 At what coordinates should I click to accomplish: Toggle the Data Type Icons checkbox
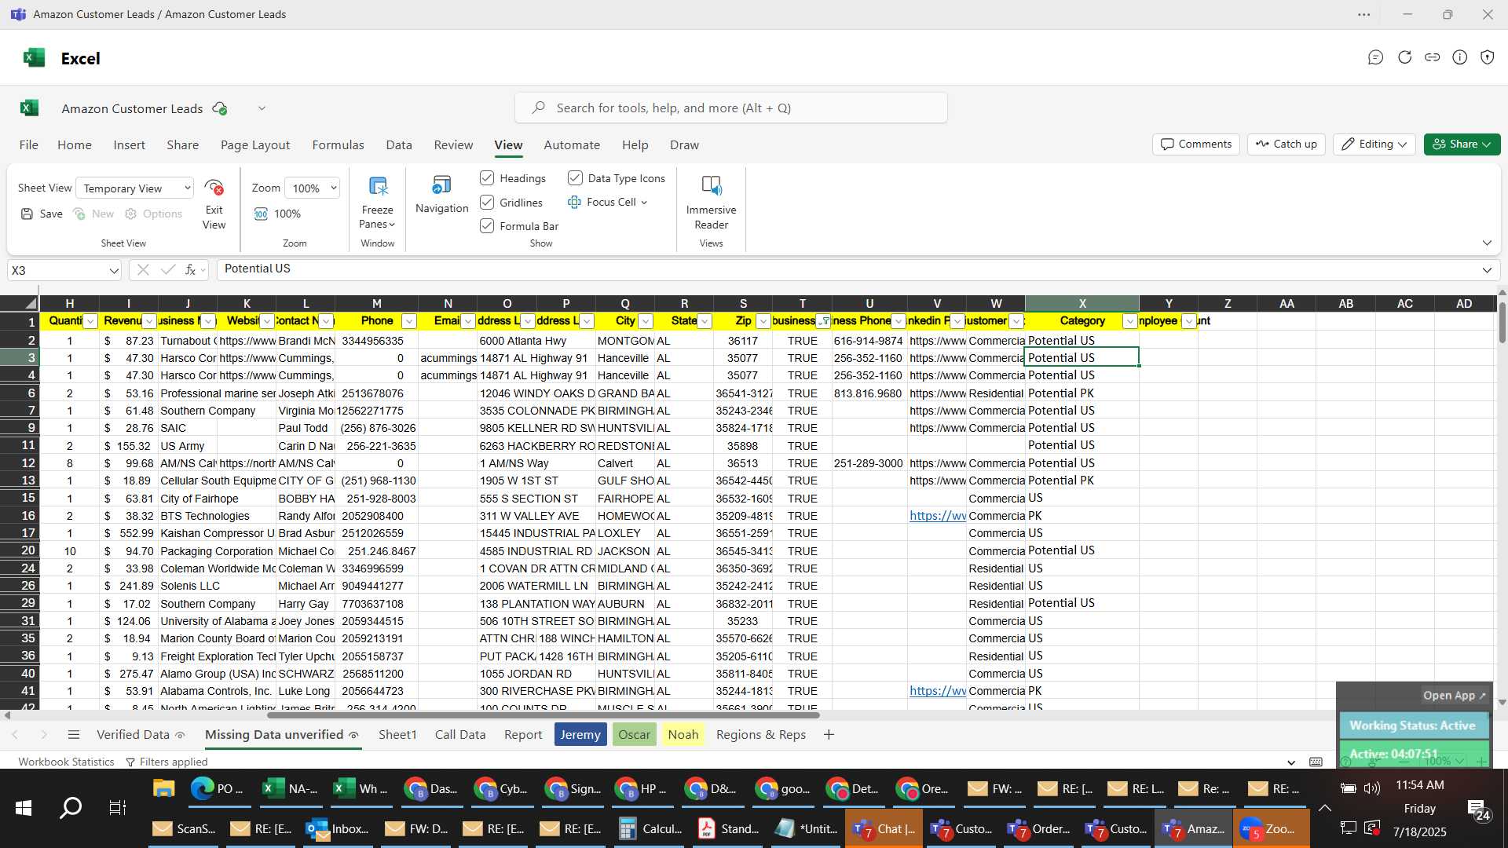[575, 178]
